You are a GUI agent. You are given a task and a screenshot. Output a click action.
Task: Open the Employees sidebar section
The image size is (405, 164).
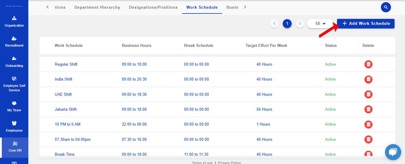coord(14,127)
